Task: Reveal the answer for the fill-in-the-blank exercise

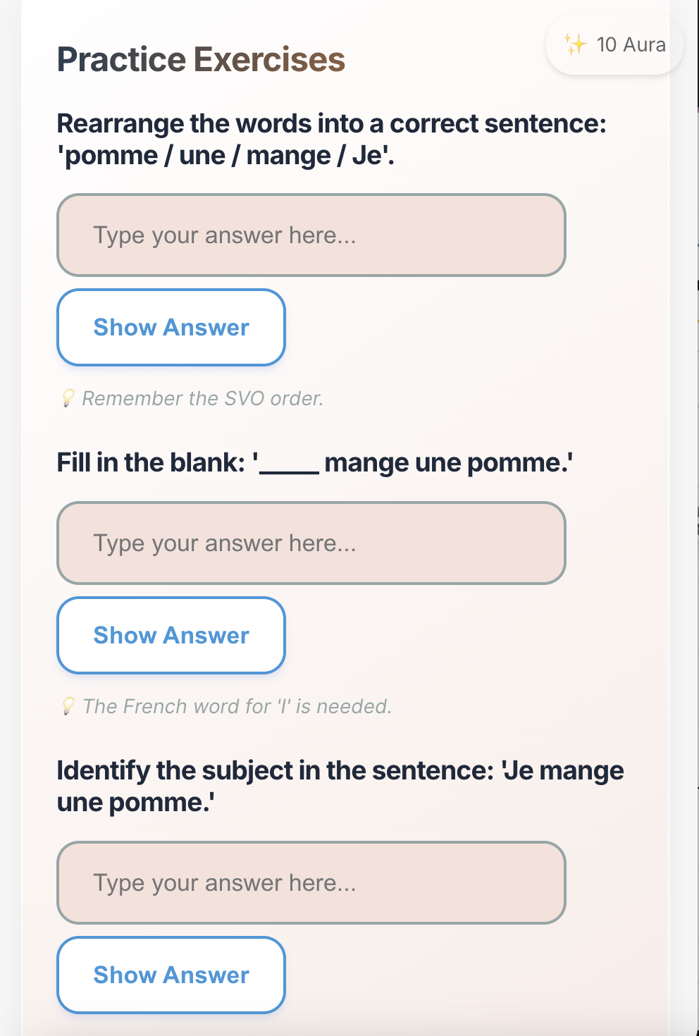Action: click(x=171, y=636)
